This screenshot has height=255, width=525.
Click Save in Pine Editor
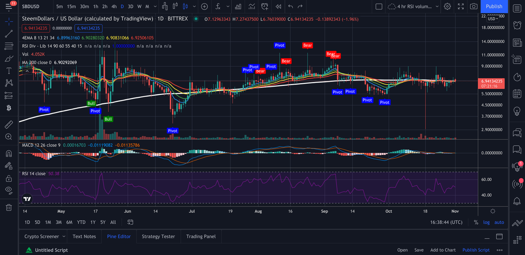[x=419, y=250]
